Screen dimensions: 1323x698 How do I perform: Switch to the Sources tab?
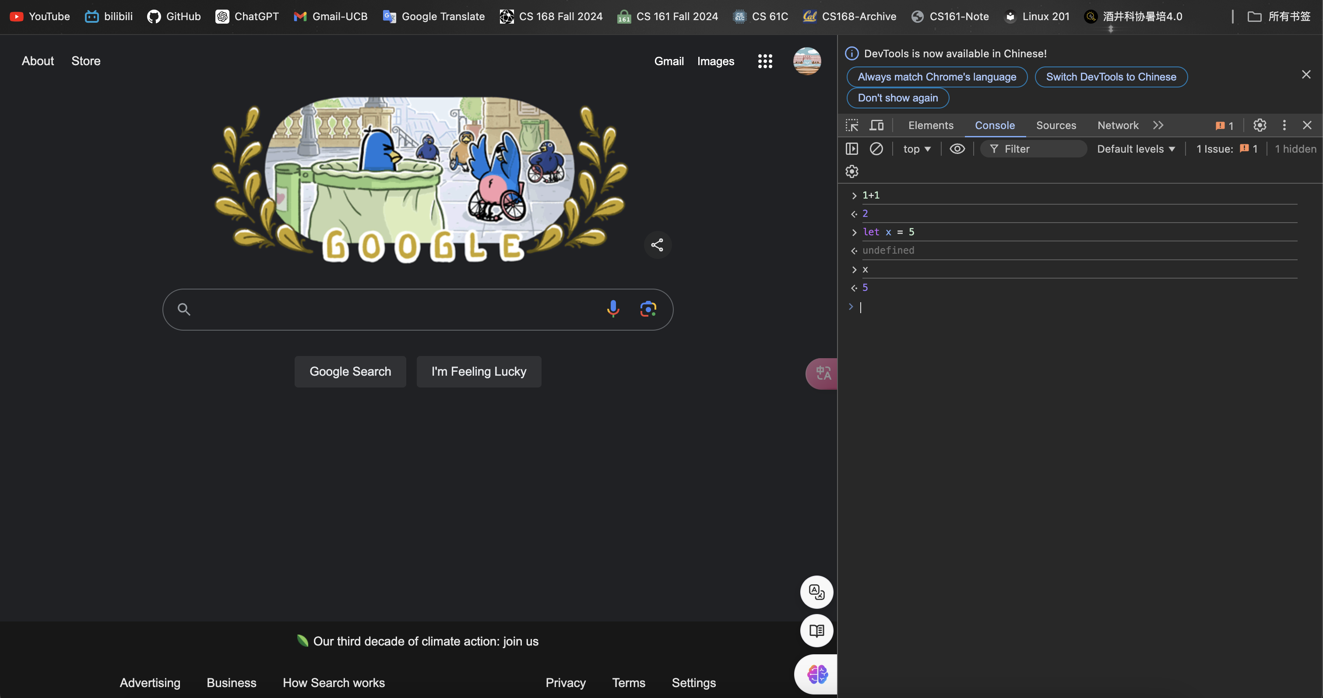[x=1056, y=125]
